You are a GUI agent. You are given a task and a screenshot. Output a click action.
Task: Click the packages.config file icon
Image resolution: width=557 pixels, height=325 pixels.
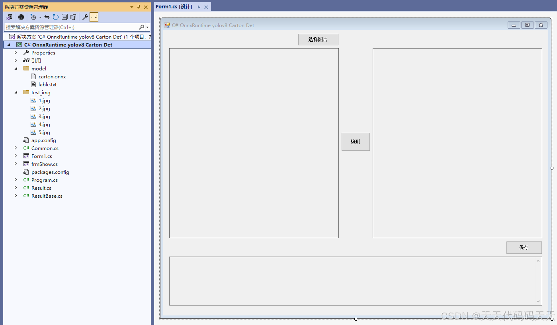click(x=26, y=172)
